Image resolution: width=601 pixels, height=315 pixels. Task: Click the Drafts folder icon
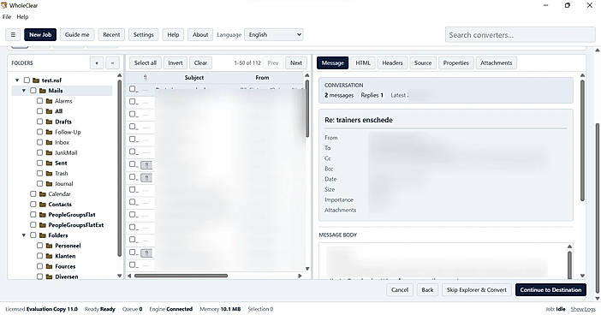(49, 122)
